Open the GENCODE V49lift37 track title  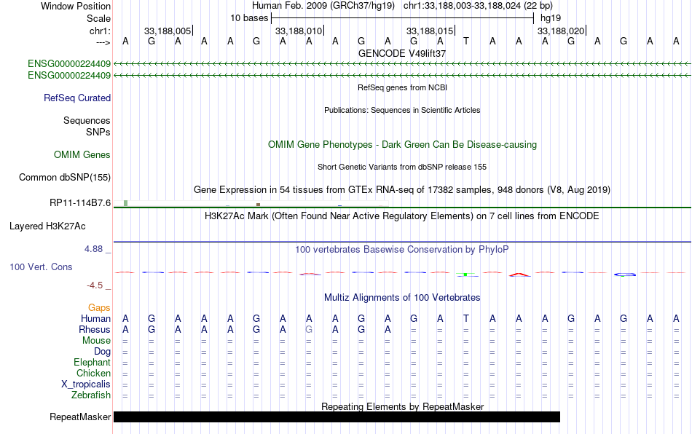point(402,53)
